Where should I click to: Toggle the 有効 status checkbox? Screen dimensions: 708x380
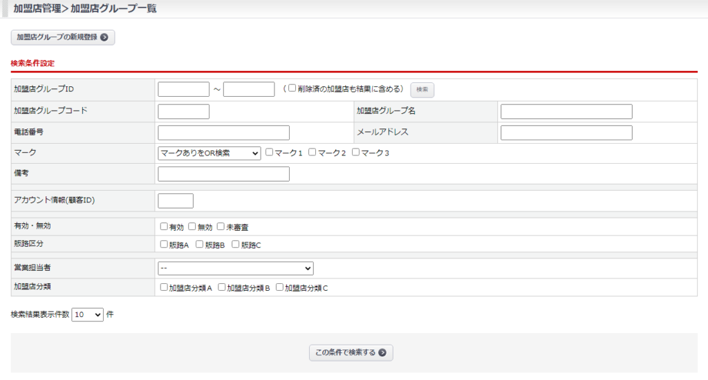(x=164, y=226)
